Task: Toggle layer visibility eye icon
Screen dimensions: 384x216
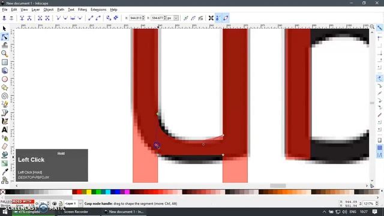Action: point(55,203)
